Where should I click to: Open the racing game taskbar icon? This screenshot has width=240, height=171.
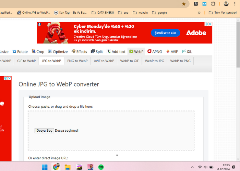pos(79,167)
